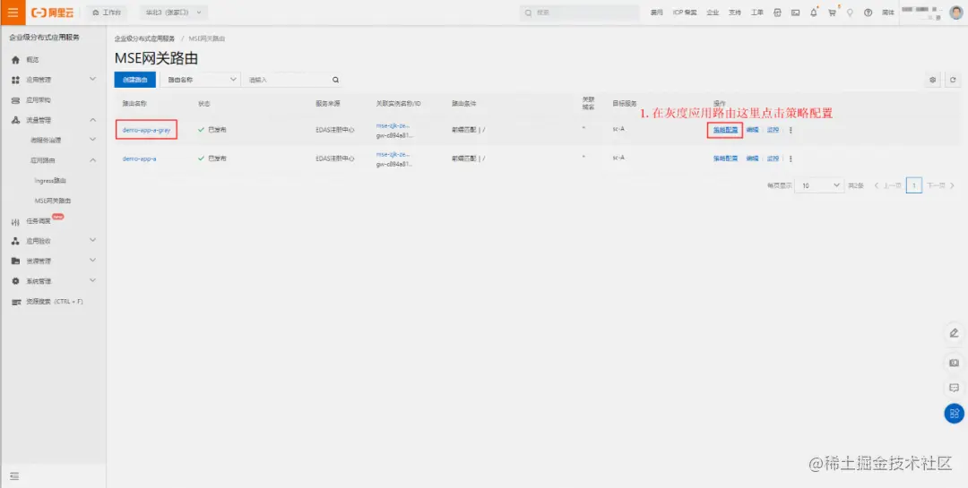
Task: Click breadcrumb 企业级分布式应用服务
Action: 144,39
